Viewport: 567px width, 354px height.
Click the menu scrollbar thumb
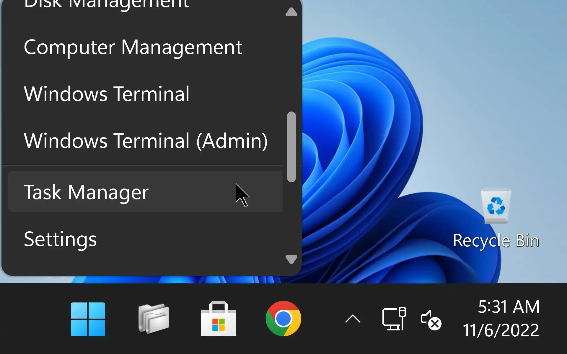pos(291,147)
